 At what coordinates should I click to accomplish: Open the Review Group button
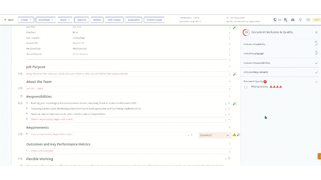(x=154, y=20)
